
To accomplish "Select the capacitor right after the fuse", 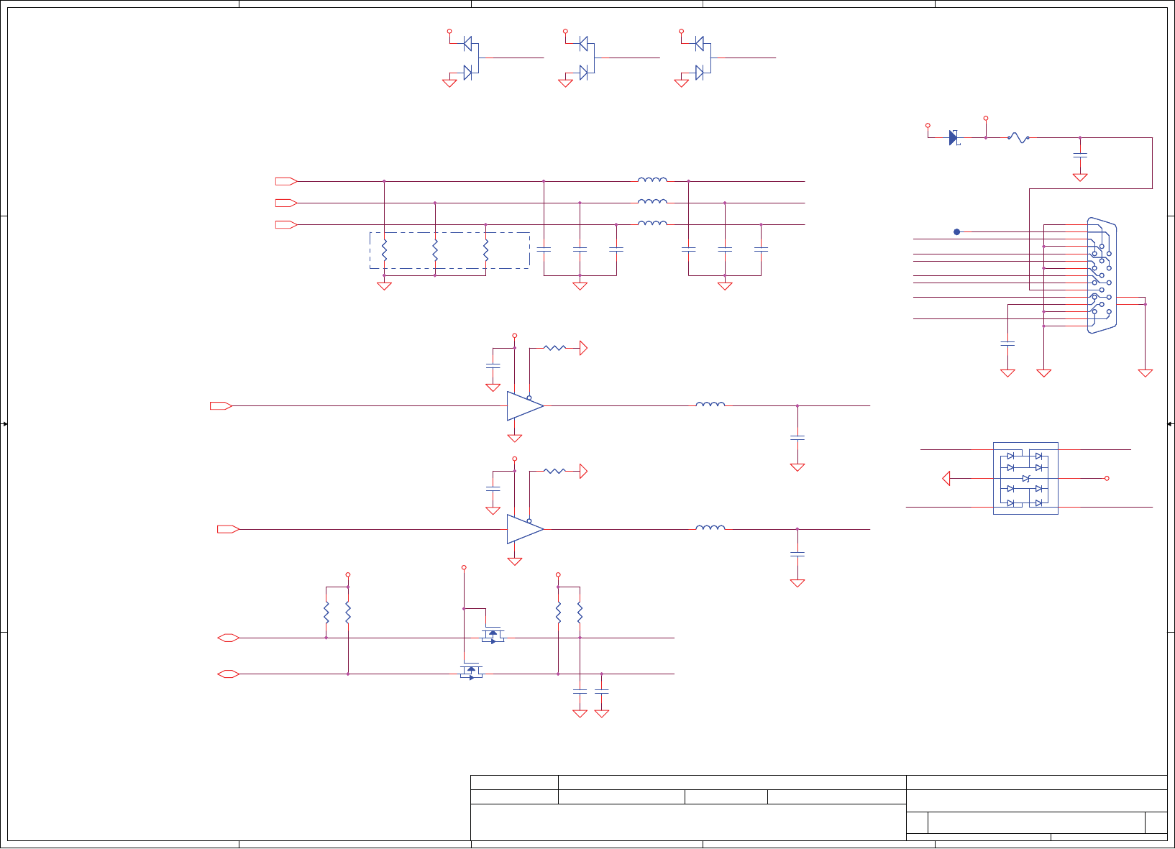I will pos(1079,155).
